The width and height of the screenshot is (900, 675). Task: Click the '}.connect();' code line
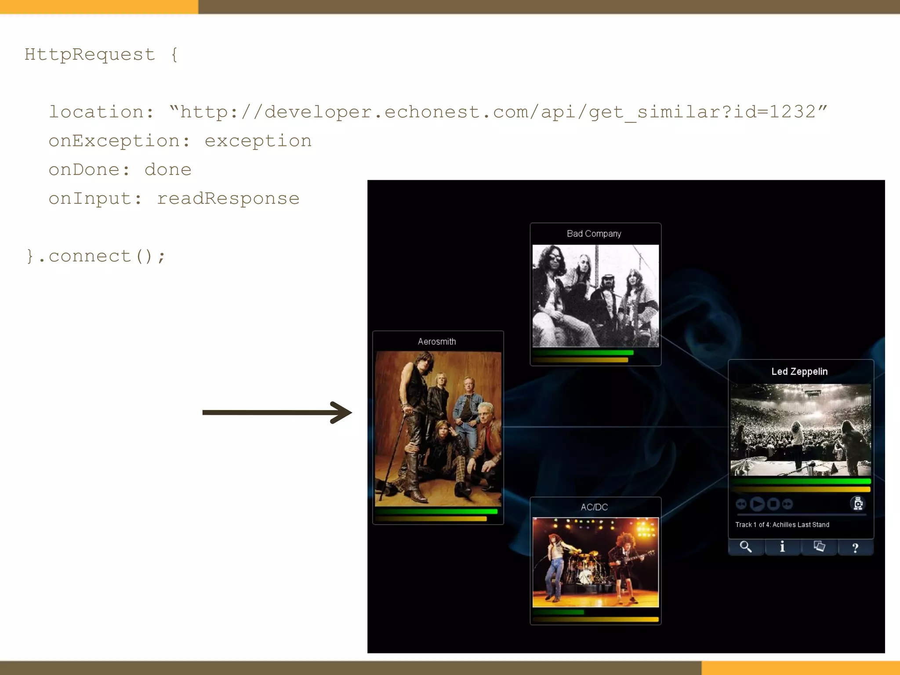tap(96, 256)
